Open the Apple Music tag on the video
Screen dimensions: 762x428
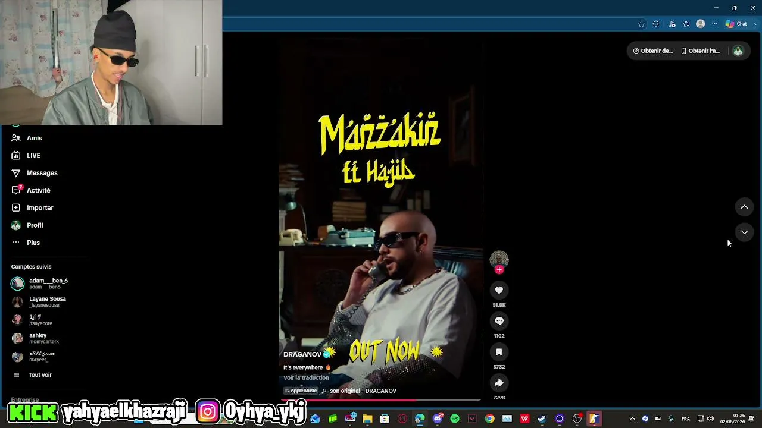[301, 391]
